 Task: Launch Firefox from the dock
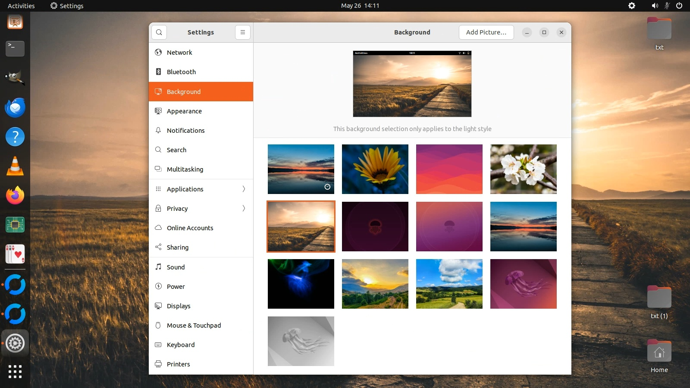point(15,196)
